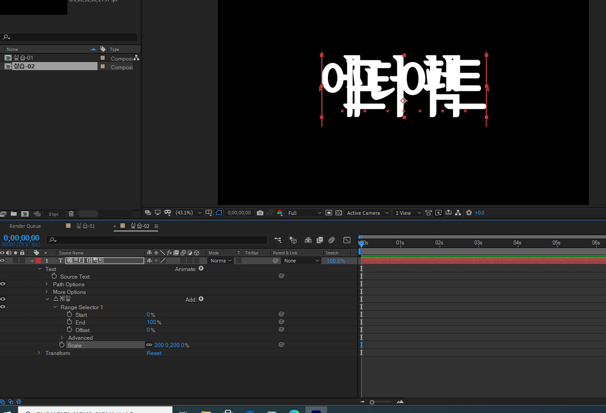
Task: Enable Motion Blur icon in timeline
Action: pyautogui.click(x=332, y=240)
